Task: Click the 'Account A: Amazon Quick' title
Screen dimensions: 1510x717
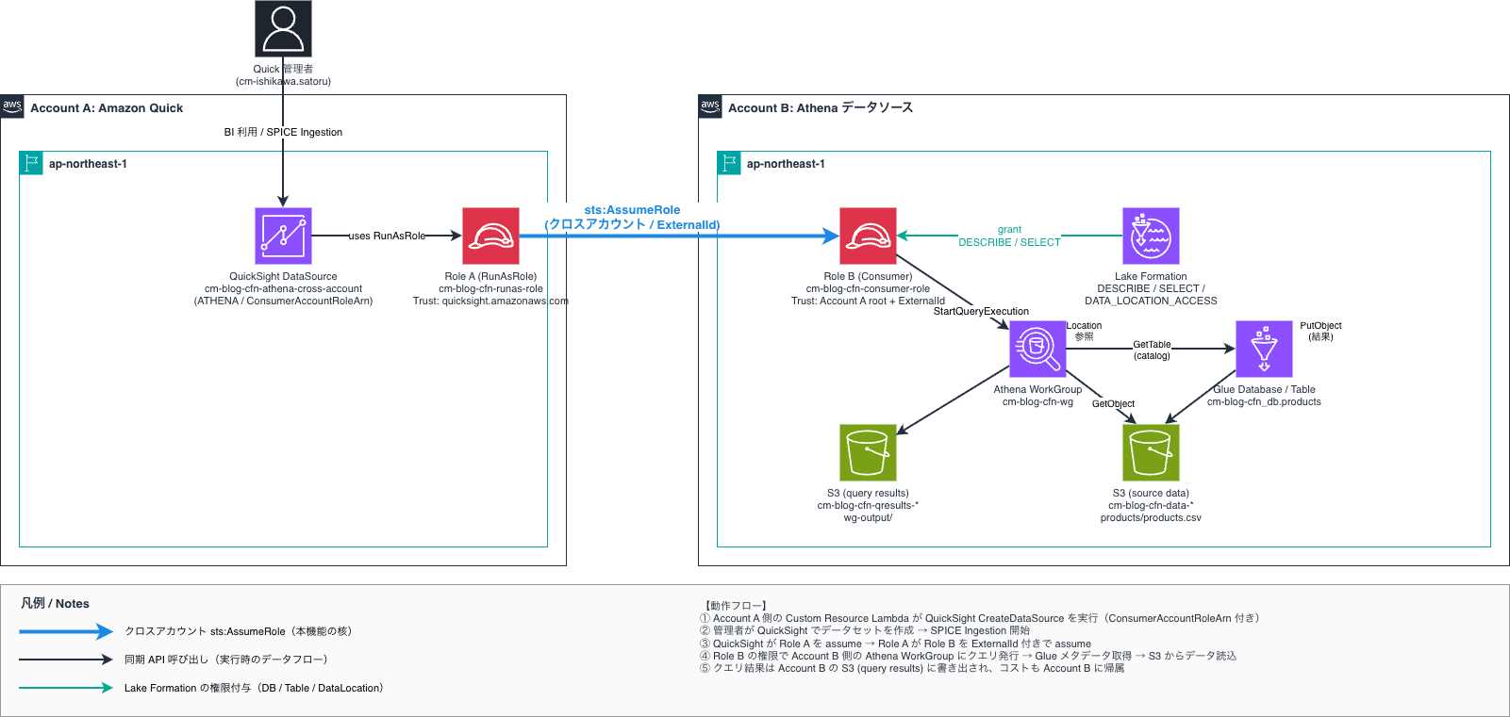Action: coord(107,107)
